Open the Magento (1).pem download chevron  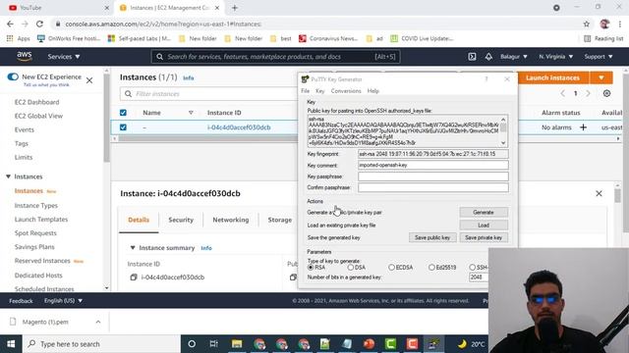click(98, 322)
